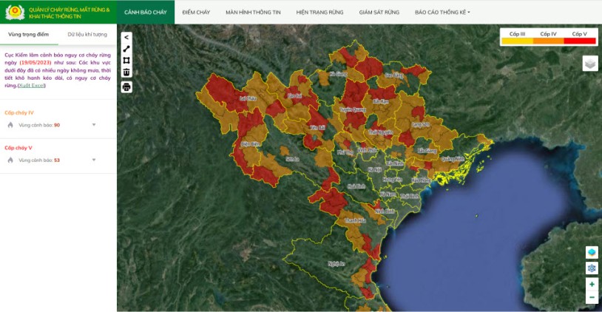
Task: Click the Cấp cháy IV heading
Action: pyautogui.click(x=19, y=113)
